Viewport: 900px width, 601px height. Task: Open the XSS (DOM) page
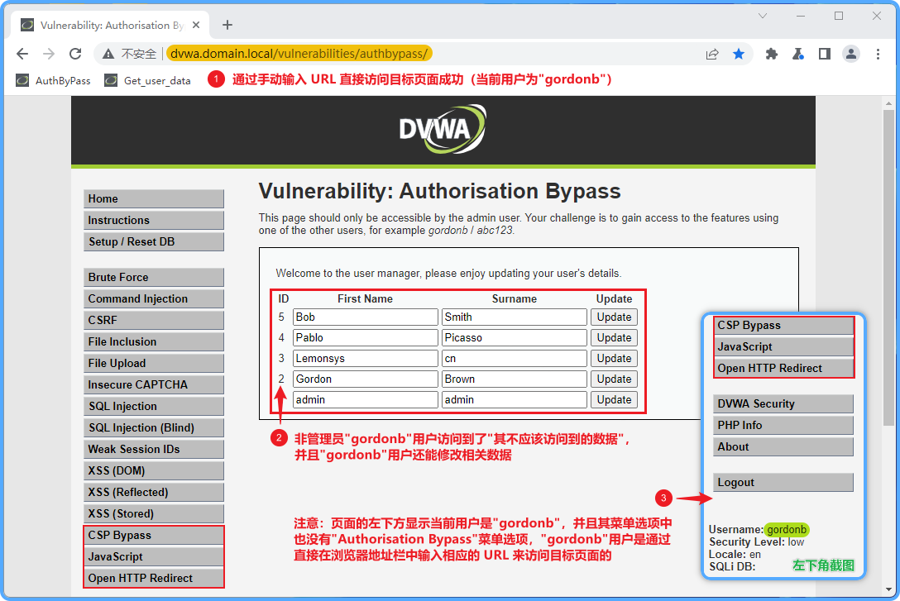tap(153, 471)
